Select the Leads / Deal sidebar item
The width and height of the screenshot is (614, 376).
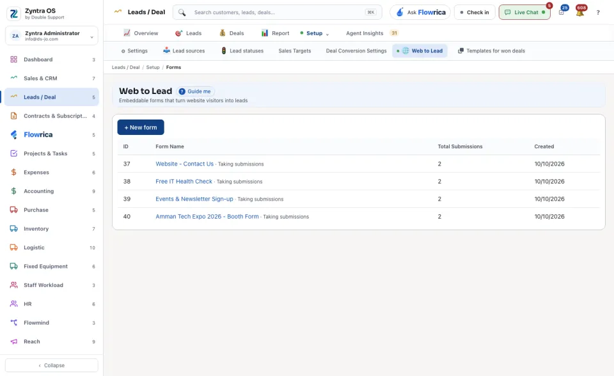click(x=52, y=97)
